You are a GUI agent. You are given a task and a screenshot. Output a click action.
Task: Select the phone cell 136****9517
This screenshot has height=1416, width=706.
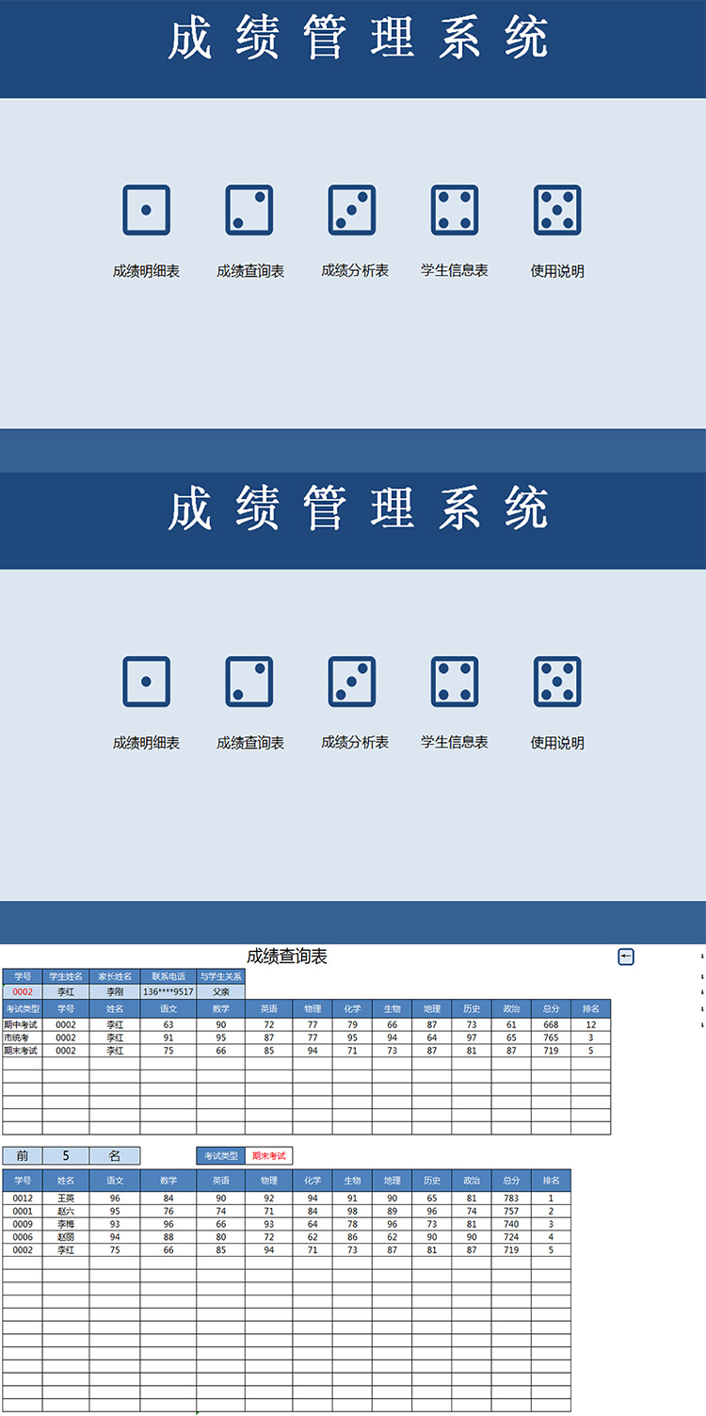(x=168, y=991)
